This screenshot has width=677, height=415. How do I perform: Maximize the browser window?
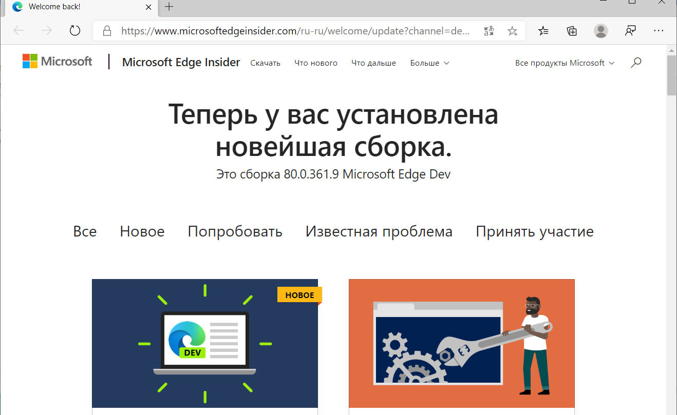point(632,3)
